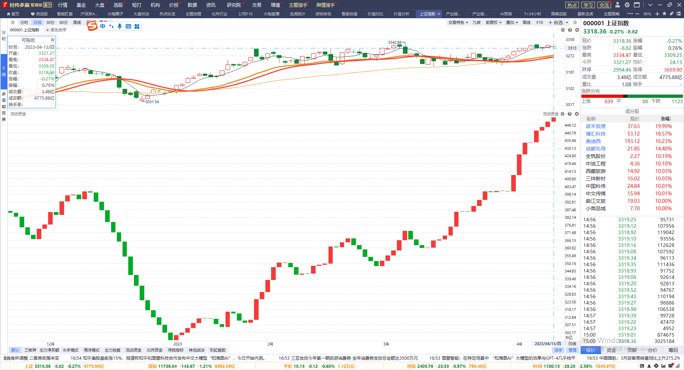Open the Sogou soft keyboard icon
Screen dimensions: 684x370
pos(128,26)
